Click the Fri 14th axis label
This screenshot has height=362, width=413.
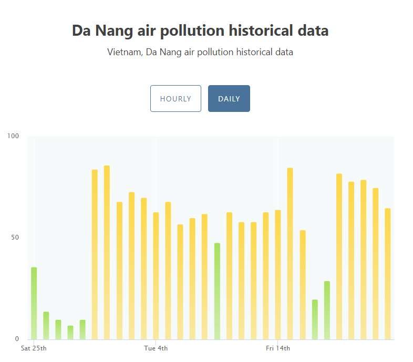point(278,348)
